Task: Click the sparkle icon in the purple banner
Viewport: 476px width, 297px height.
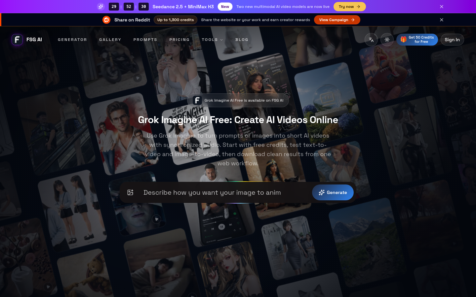Action: 101,7
